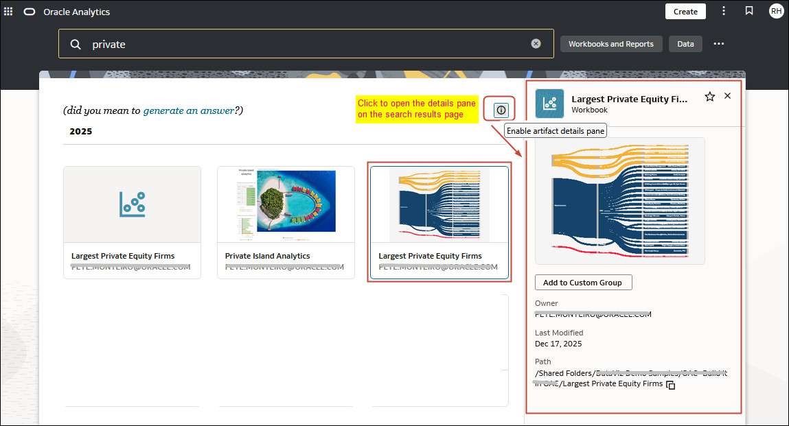Open Private Island Analytics workbook card
The image size is (789, 426).
pyautogui.click(x=286, y=222)
